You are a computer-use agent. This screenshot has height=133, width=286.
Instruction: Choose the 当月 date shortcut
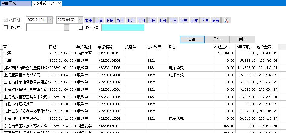point(120,21)
